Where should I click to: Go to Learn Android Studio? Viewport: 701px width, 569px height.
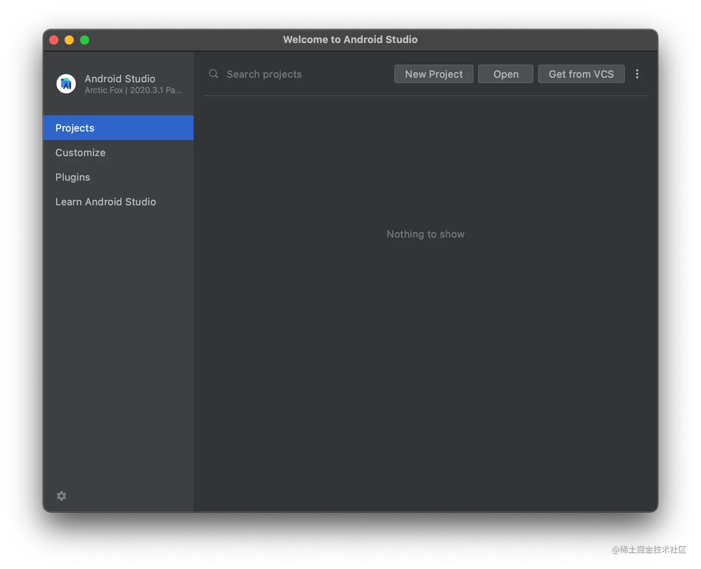[106, 202]
